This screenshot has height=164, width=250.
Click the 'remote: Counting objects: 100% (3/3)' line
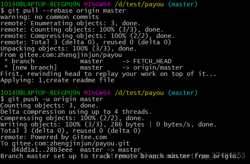tap(82, 30)
